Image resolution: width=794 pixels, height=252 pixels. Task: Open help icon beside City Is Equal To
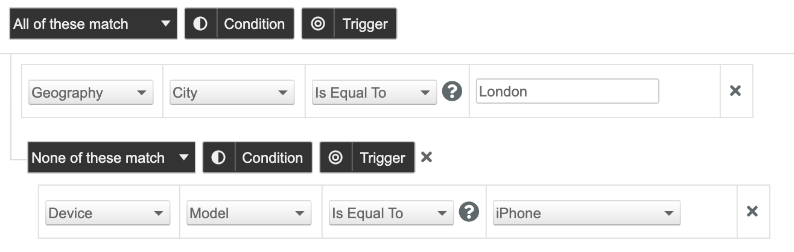click(452, 92)
